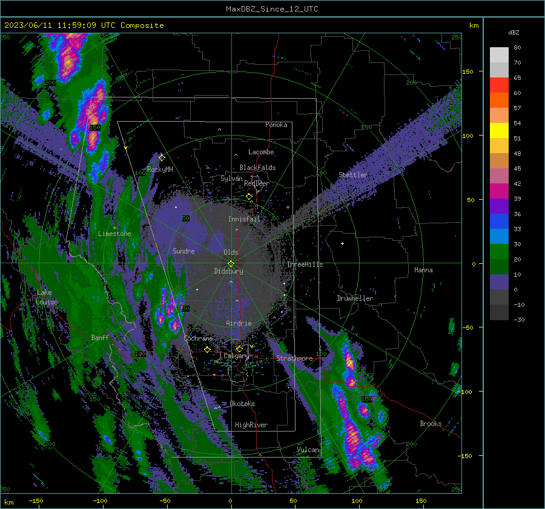Click the -100 tick label on bottom axis
Screen dimensions: 545x509
point(100,501)
